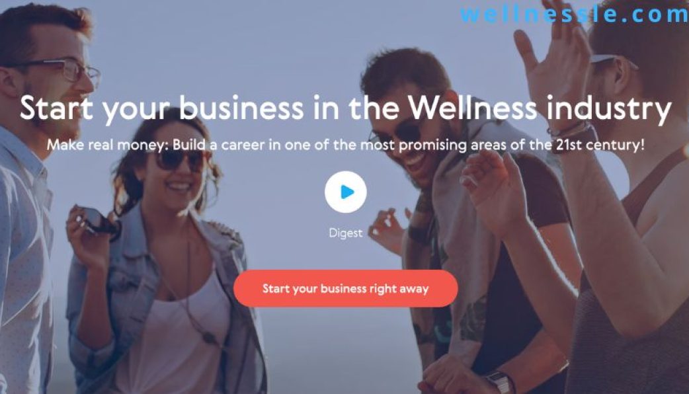Select the Make real money subheading
The width and height of the screenshot is (689, 394).
point(345,145)
